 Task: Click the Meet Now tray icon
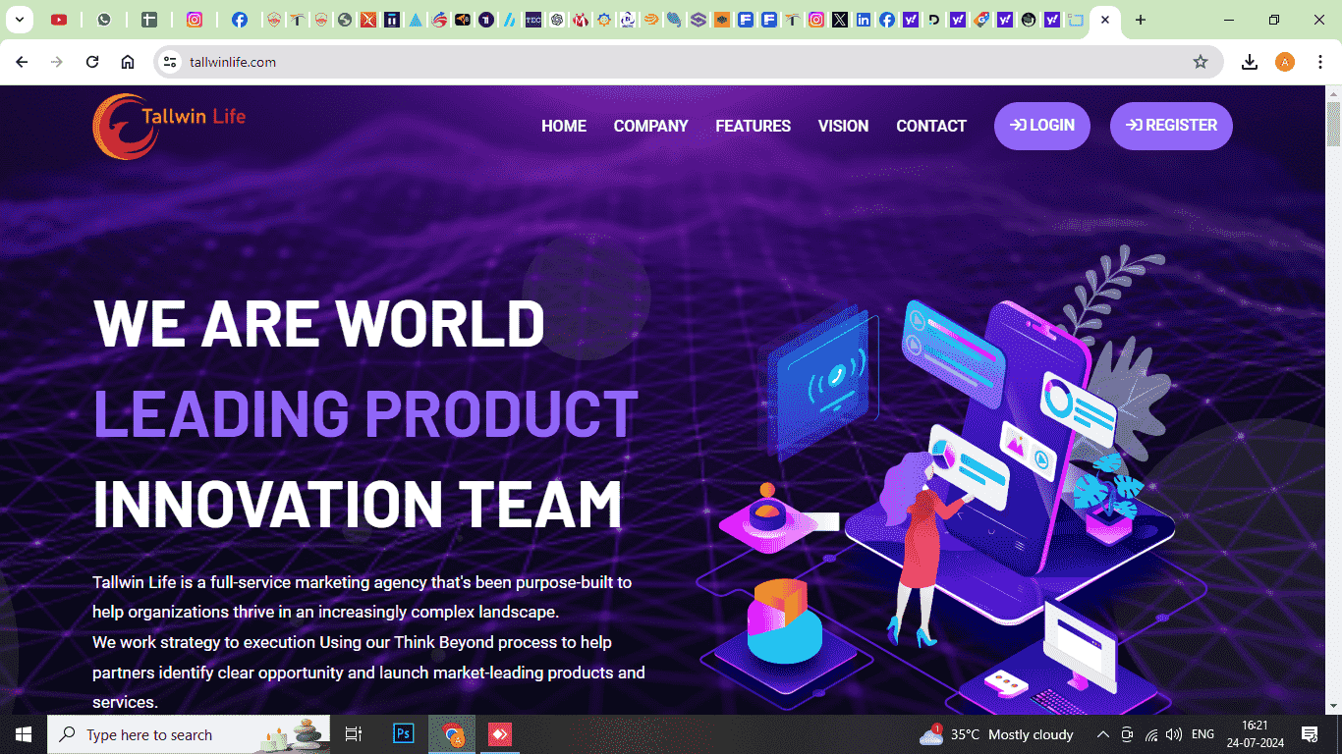pyautogui.click(x=1128, y=734)
